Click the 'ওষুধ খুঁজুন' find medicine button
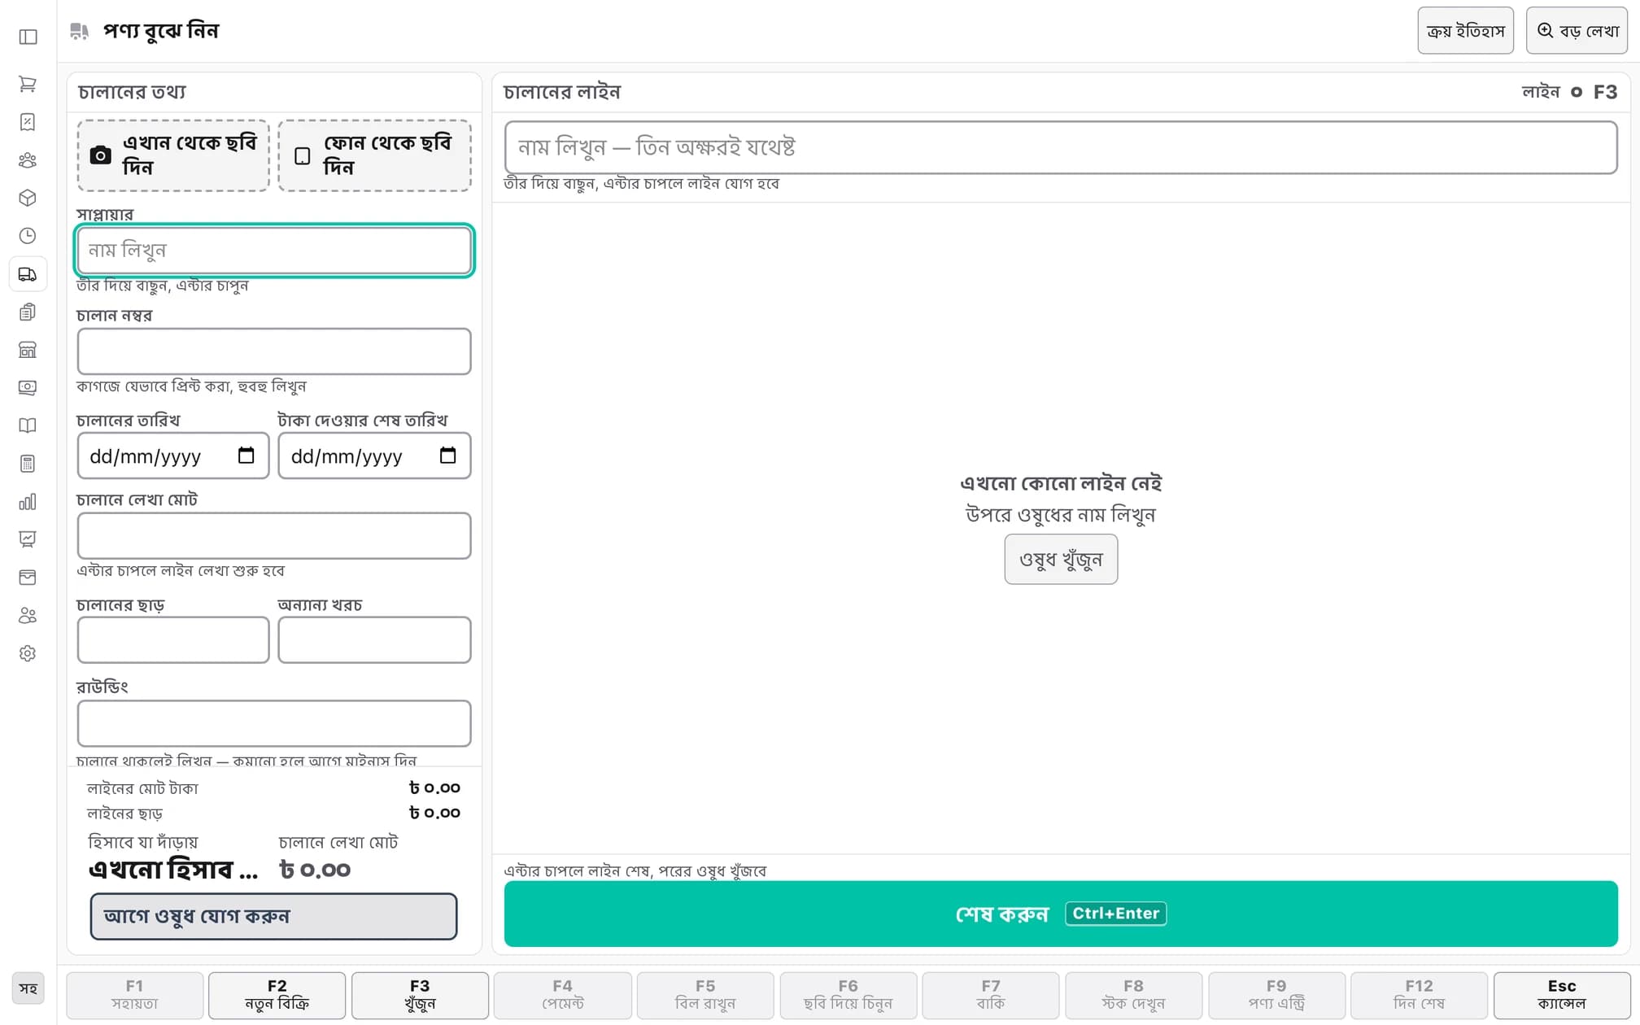This screenshot has height=1025, width=1640. click(x=1061, y=559)
